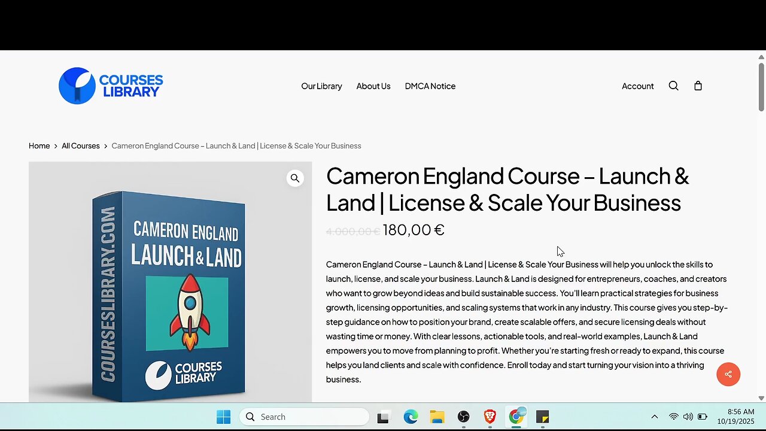Click the Windows taskbar Search box
766x431 pixels.
[x=305, y=417]
